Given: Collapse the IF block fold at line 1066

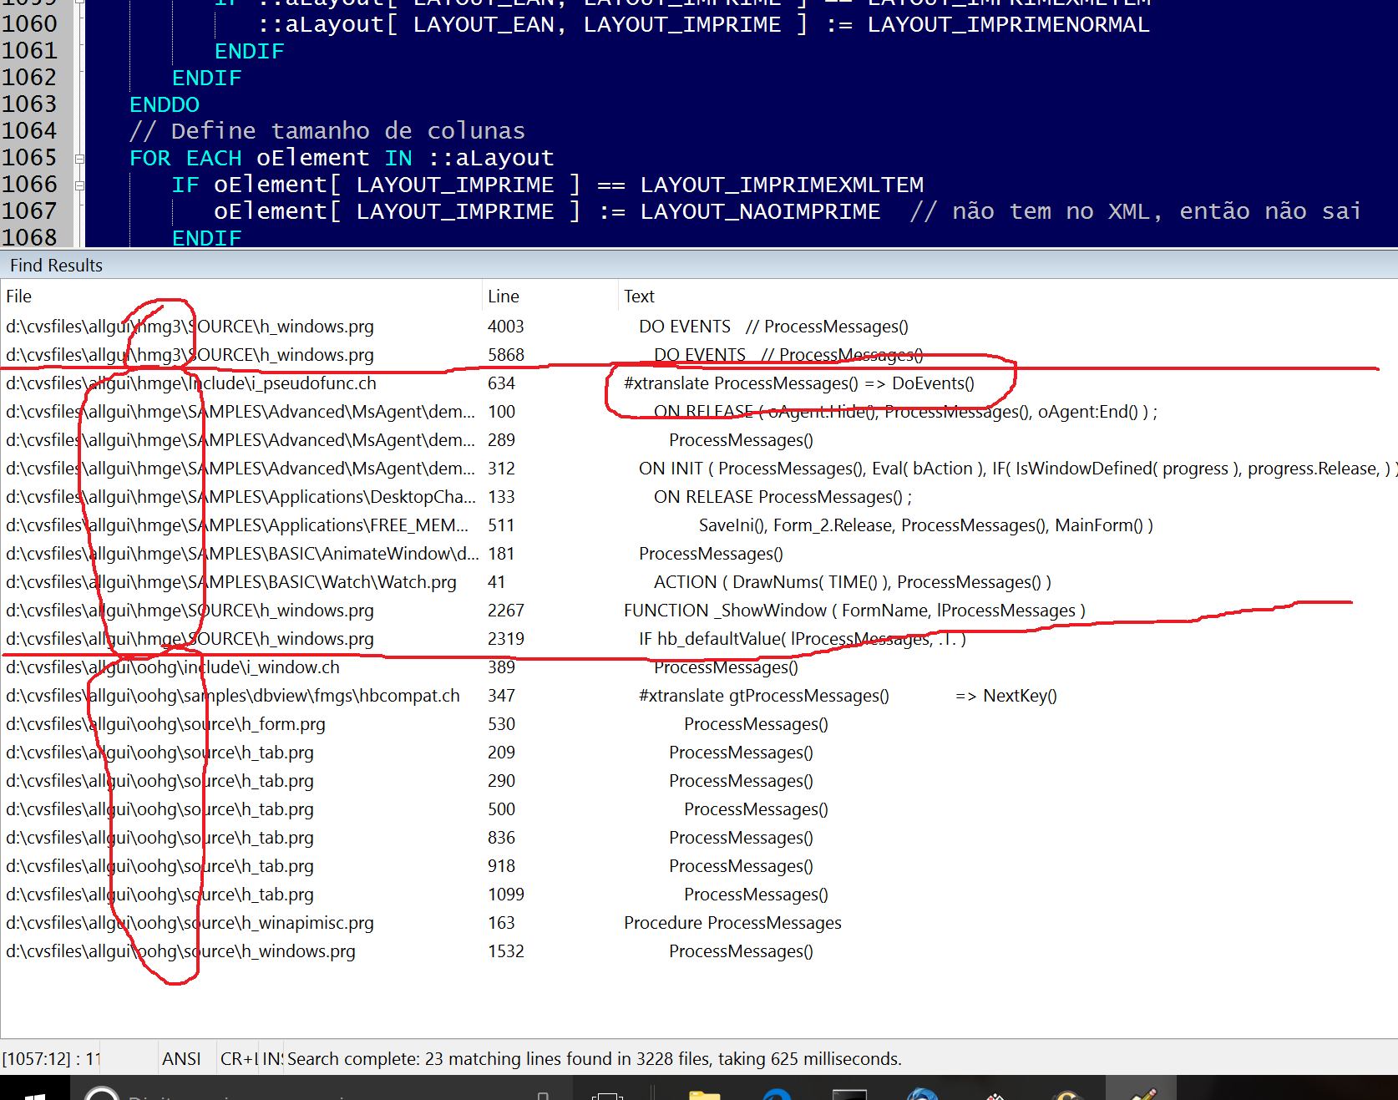Looking at the screenshot, I should click(x=79, y=185).
